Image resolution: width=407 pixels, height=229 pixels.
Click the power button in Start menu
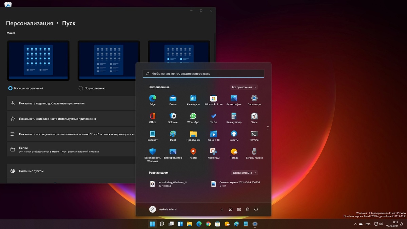[256, 209]
